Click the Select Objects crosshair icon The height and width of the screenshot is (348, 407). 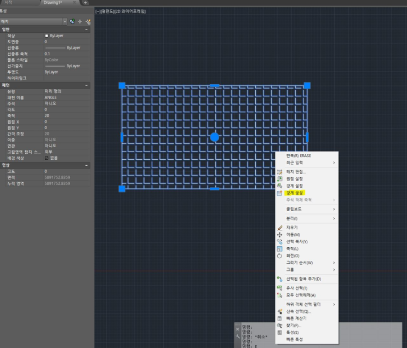80,21
